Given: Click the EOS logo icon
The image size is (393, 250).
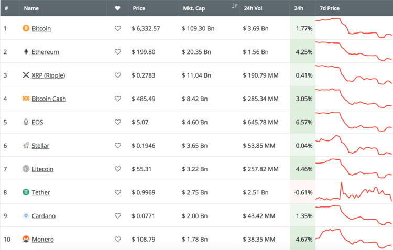Looking at the screenshot, I should pyautogui.click(x=26, y=122).
